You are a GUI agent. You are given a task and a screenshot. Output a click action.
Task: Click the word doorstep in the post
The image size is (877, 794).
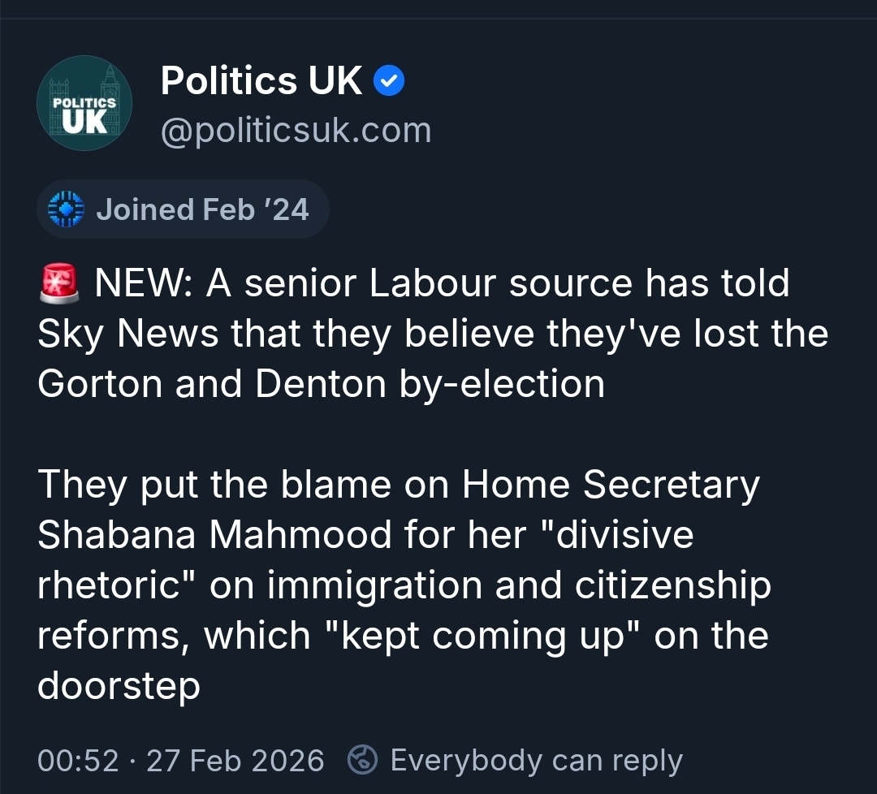click(x=119, y=686)
